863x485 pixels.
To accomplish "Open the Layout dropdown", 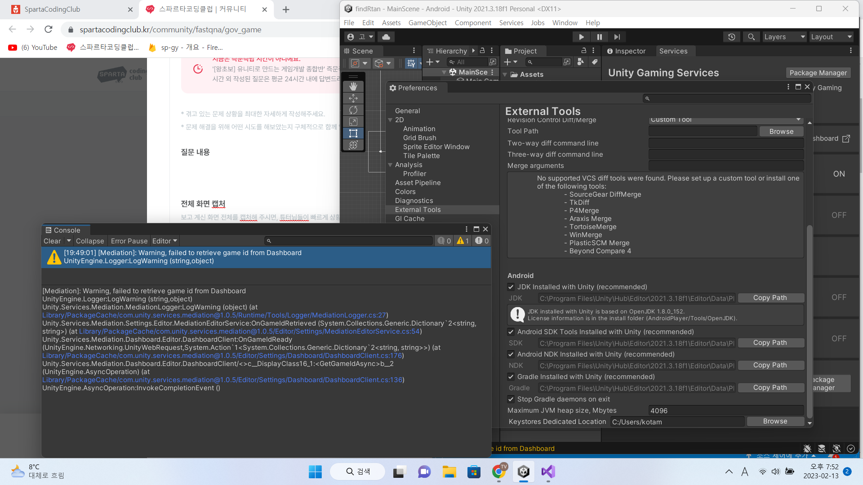I will (832, 37).
